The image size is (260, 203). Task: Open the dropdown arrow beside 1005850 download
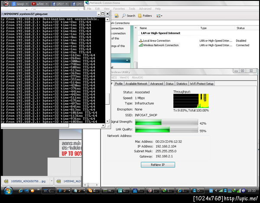pos(52,181)
